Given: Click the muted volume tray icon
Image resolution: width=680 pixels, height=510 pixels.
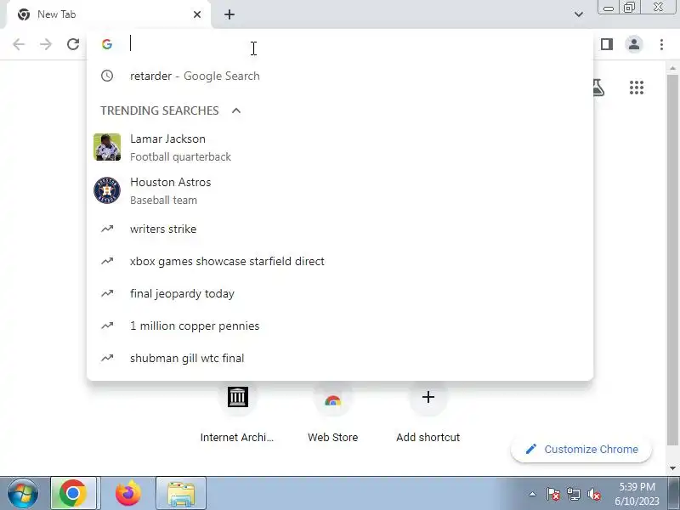Looking at the screenshot, I should (594, 494).
